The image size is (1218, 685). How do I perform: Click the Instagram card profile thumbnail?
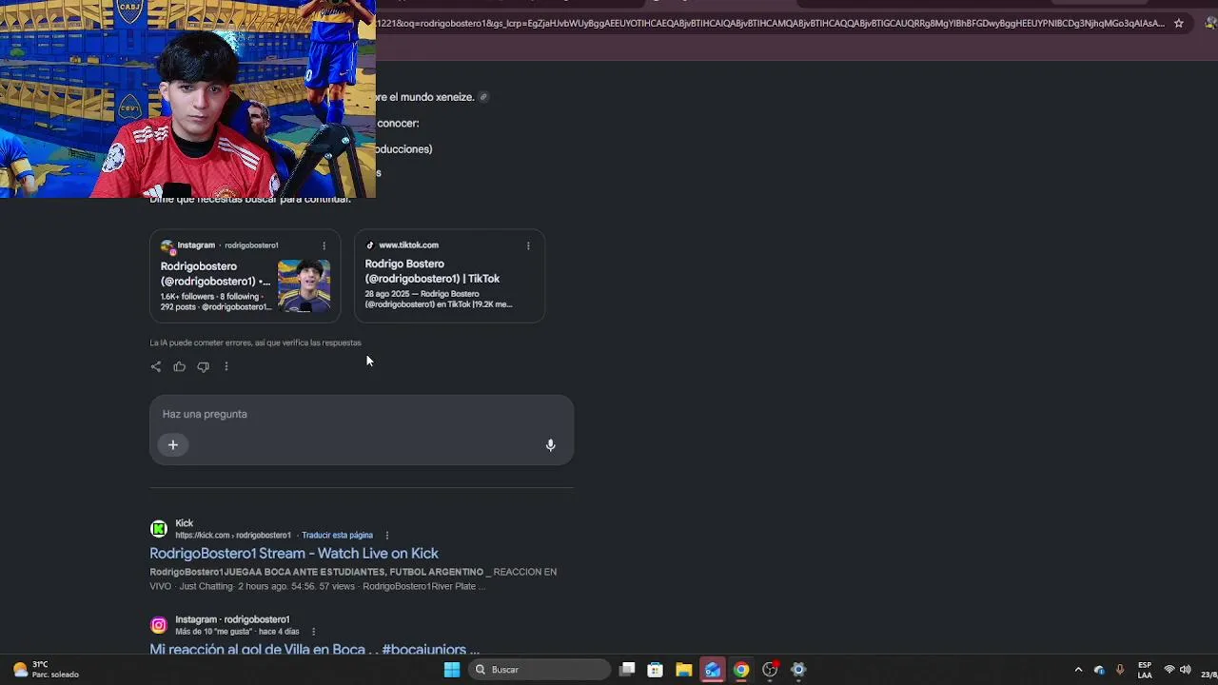(x=304, y=285)
